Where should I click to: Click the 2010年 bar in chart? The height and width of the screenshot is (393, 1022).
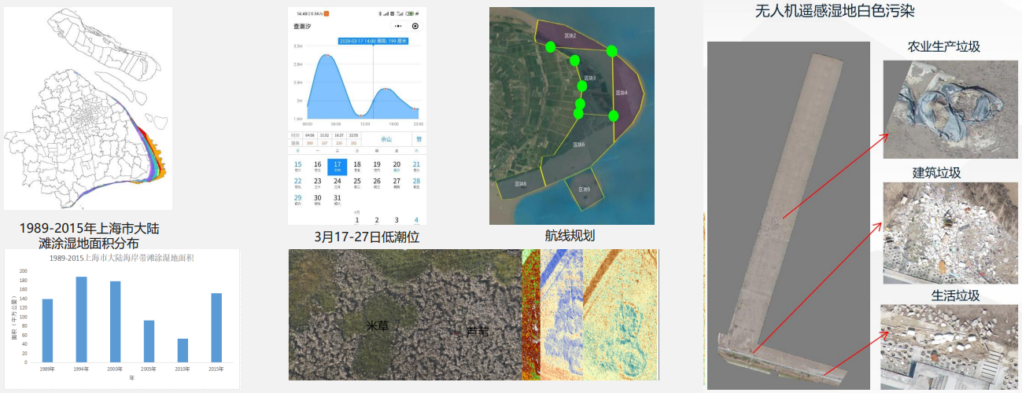(x=183, y=350)
